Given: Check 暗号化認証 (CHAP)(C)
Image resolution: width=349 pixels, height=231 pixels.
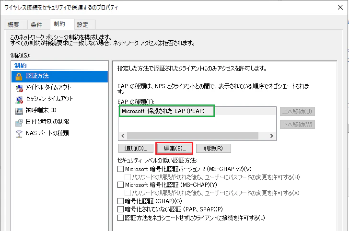Looking at the screenshot, I should pos(120,201).
